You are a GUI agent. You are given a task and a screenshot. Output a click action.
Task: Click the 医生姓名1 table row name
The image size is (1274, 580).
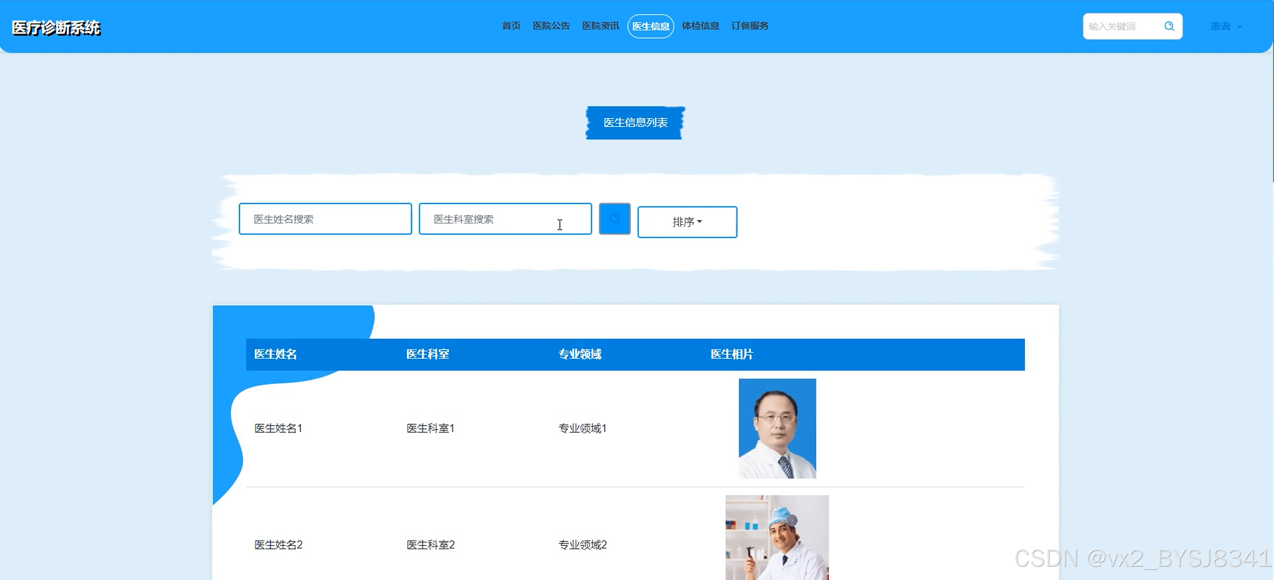pos(278,428)
